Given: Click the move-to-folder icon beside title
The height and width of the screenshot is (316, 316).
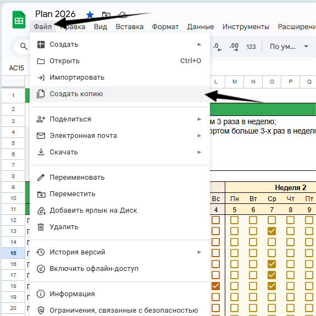Looking at the screenshot, I should point(106,15).
